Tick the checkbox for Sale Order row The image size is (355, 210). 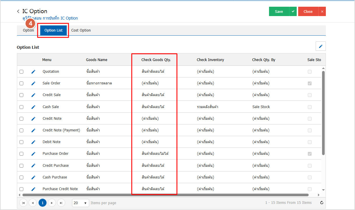click(x=22, y=83)
